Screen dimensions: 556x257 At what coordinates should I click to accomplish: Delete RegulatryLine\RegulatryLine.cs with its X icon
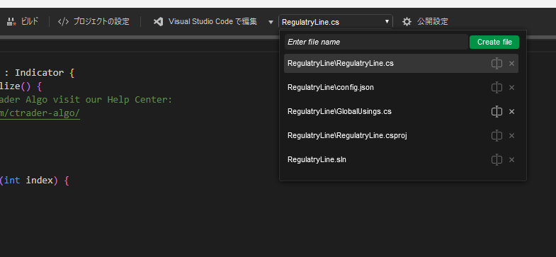click(511, 64)
